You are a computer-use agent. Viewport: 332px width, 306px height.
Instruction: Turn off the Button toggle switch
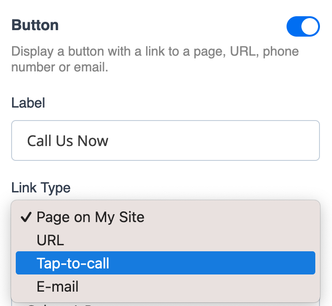[303, 26]
